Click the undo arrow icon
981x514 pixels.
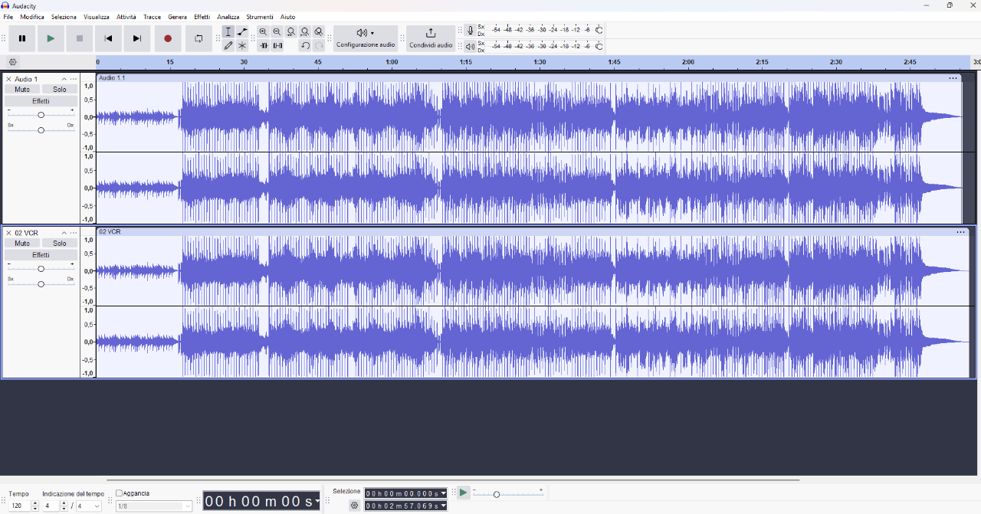305,46
